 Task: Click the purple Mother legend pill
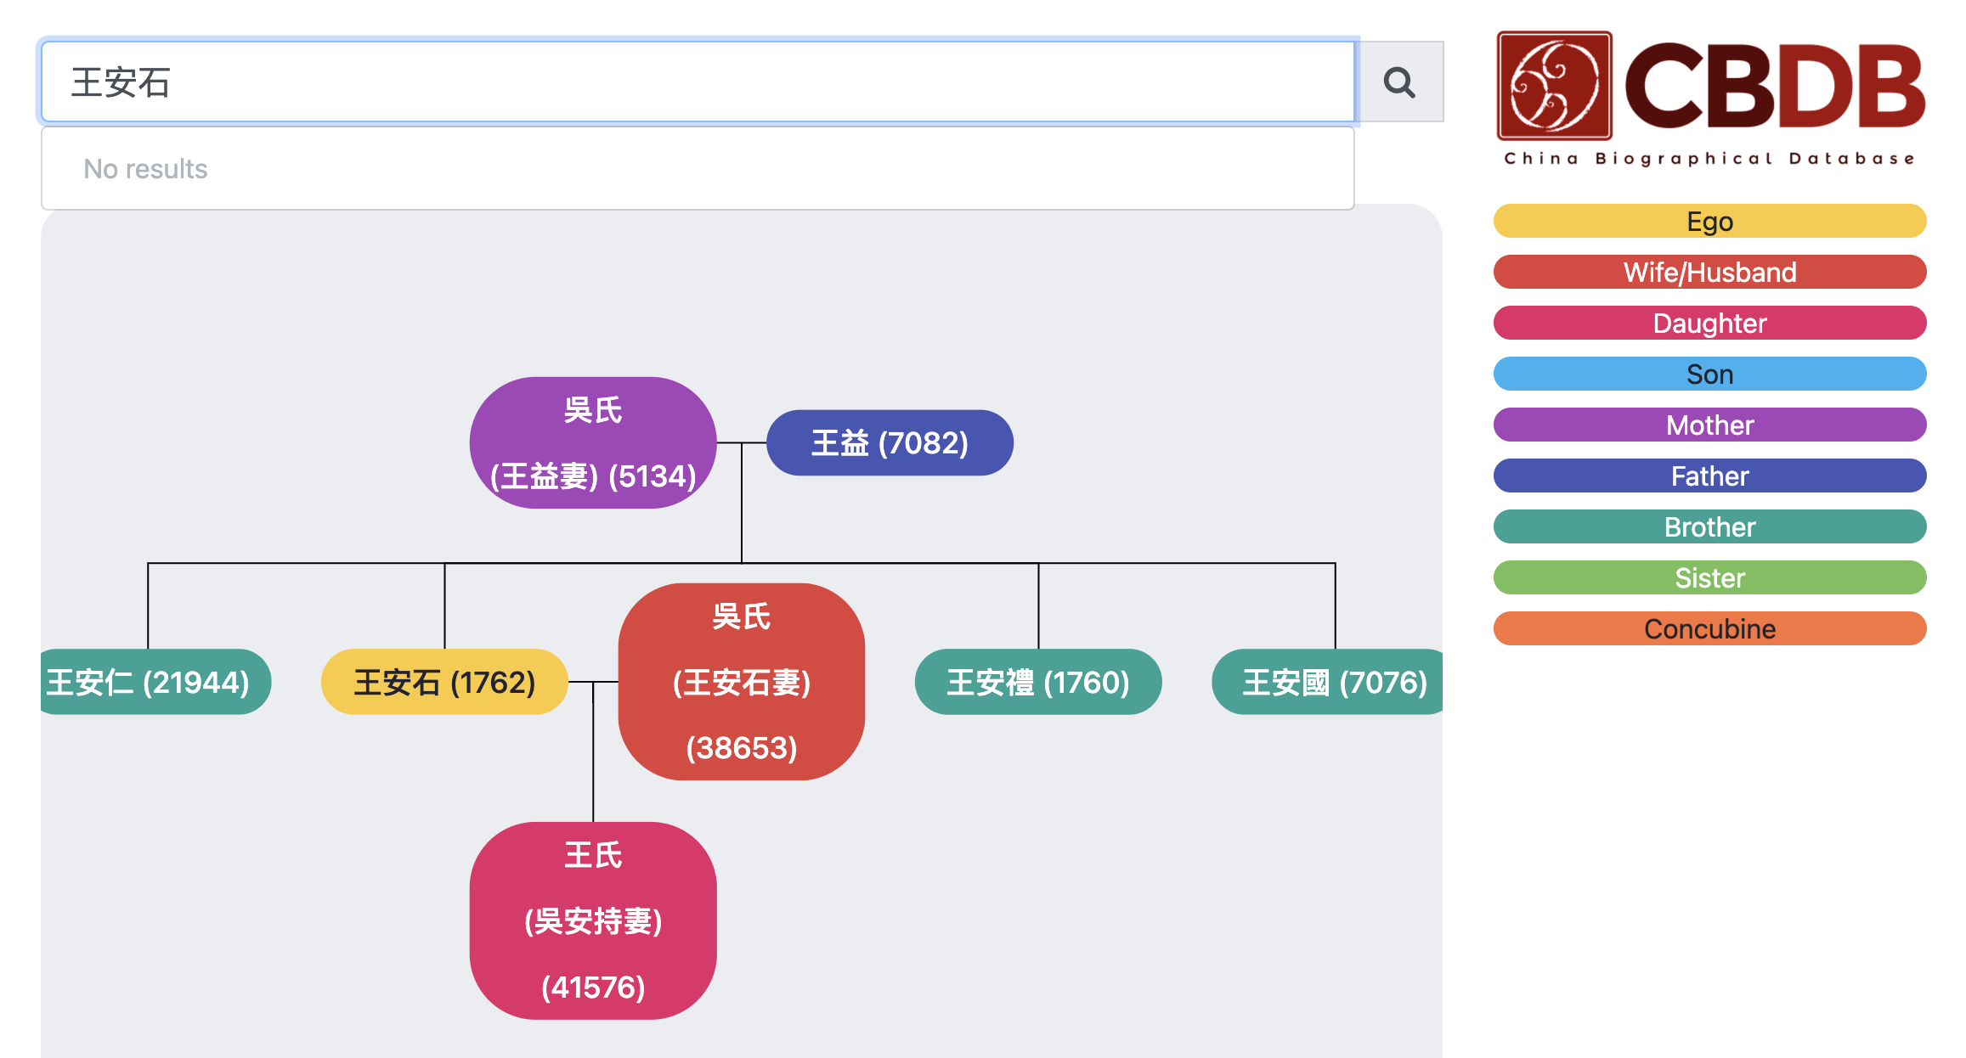tap(1709, 425)
